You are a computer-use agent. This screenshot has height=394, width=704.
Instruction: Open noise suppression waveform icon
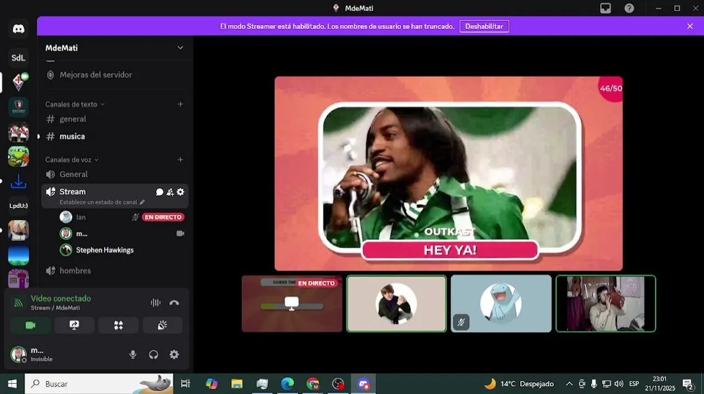pos(156,303)
